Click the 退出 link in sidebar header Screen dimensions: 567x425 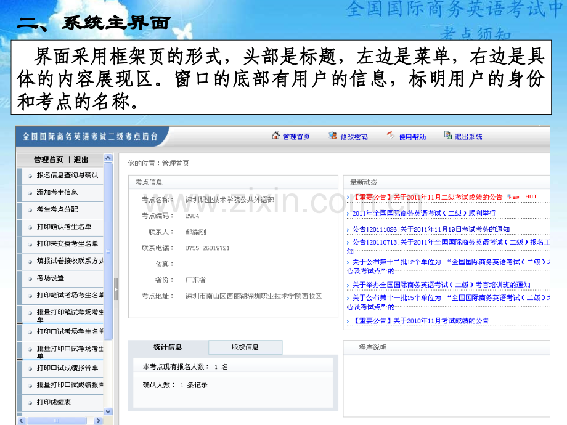pos(81,160)
